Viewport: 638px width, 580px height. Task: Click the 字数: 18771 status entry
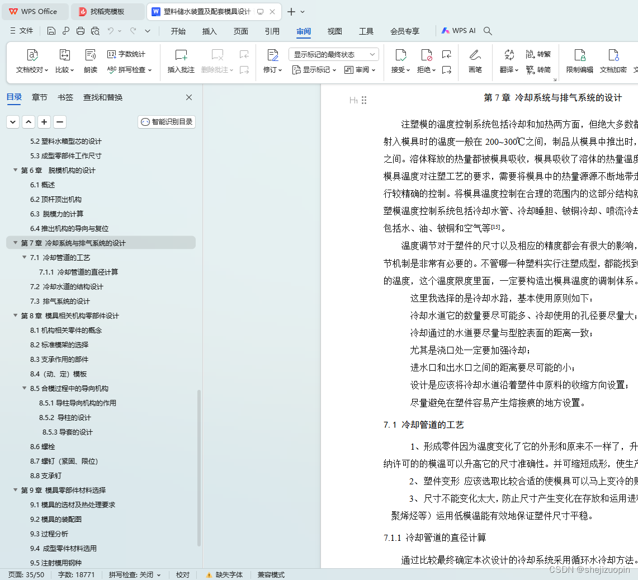click(x=77, y=575)
